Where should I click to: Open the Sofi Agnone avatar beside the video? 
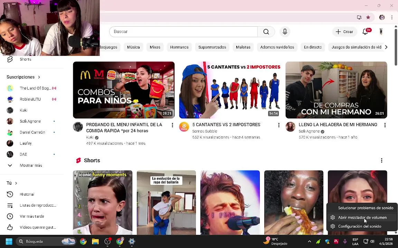[290, 127]
